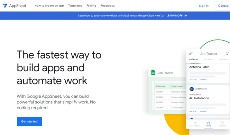Click ADD NOTE on the Antenna Patch card
Image resolution: width=230 pixels, height=135 pixels.
click(193, 80)
